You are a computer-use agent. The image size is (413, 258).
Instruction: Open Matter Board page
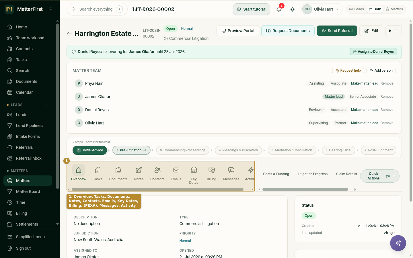pos(28,191)
